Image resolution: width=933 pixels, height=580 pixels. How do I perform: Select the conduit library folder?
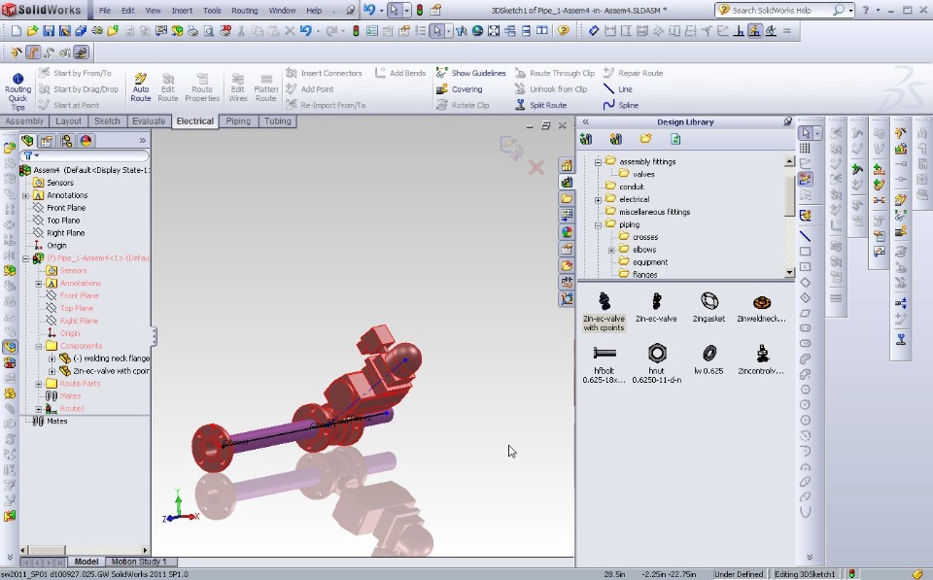625,187
